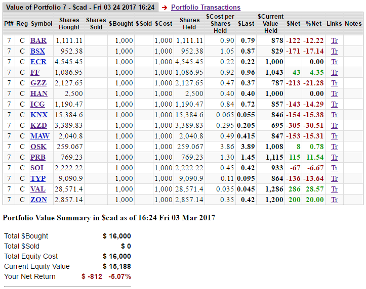Select the ICG symbol link
The width and height of the screenshot is (366, 289).
tap(37, 104)
